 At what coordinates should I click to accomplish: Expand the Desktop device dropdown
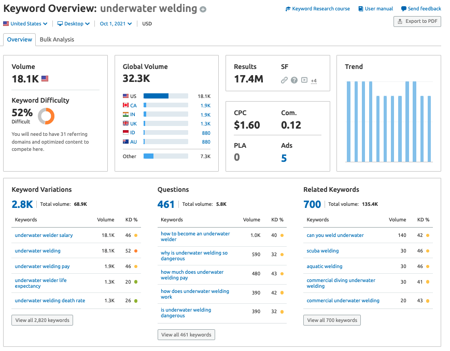(74, 24)
